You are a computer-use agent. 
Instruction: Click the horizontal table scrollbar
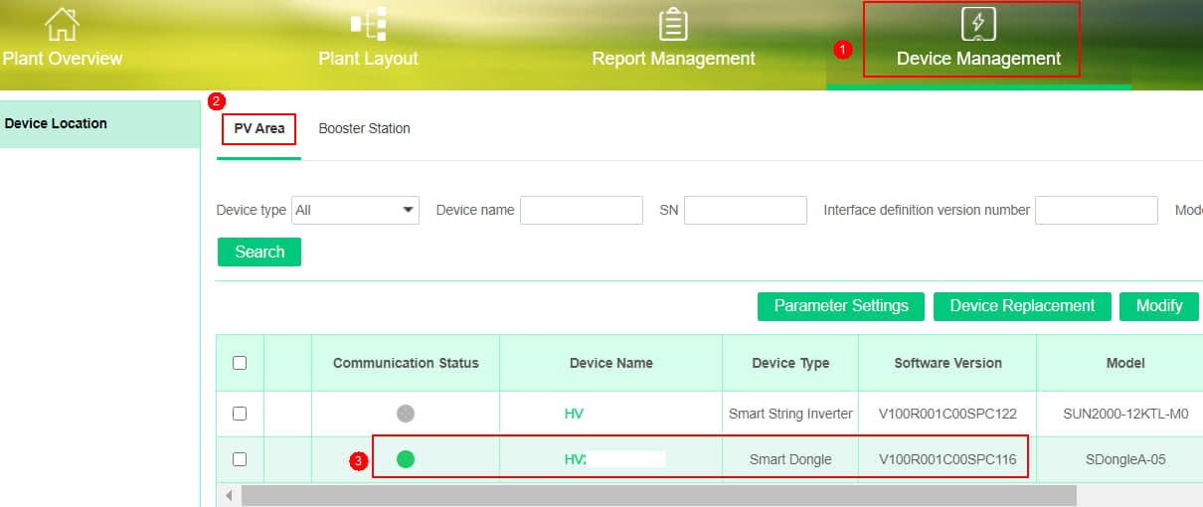click(x=658, y=495)
